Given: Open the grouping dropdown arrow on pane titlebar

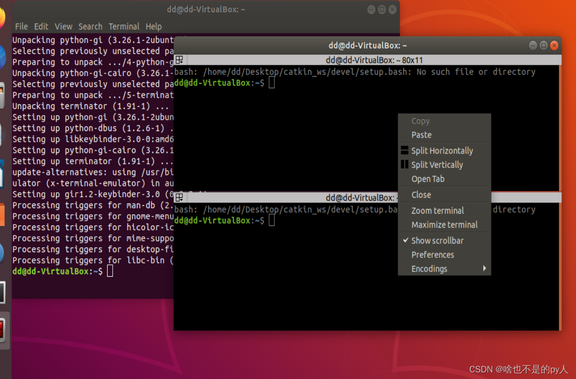Looking at the screenshot, I should tap(182, 63).
